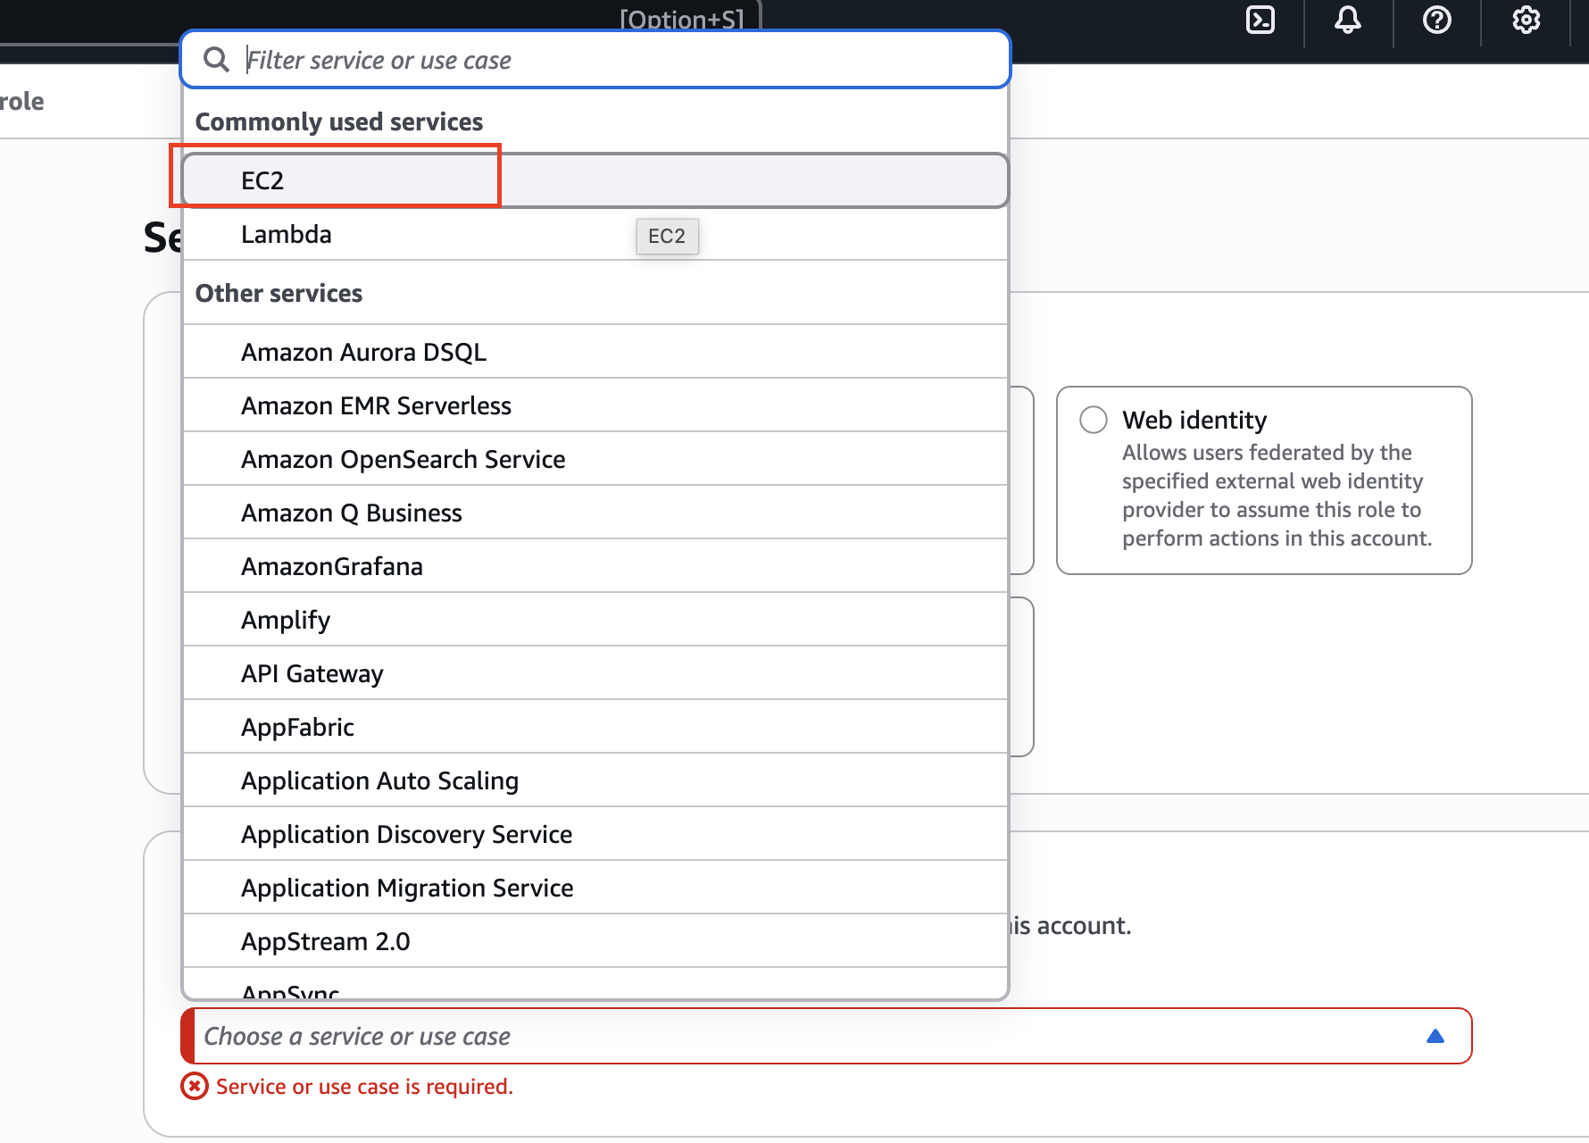Select Application Auto Scaling
This screenshot has height=1143, width=1589.
pyautogui.click(x=595, y=780)
